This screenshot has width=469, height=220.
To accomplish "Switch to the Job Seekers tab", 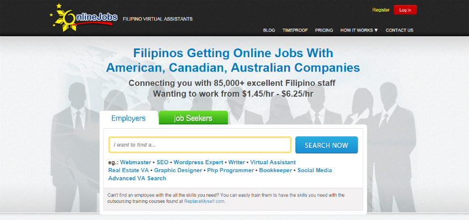I will pos(193,118).
